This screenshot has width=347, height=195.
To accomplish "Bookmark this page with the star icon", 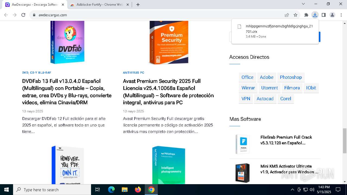I will tap(295, 15).
